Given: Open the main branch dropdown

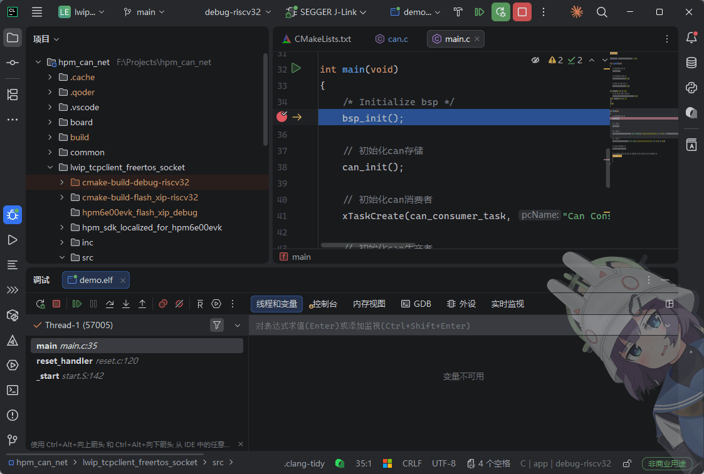Looking at the screenshot, I should [x=144, y=12].
